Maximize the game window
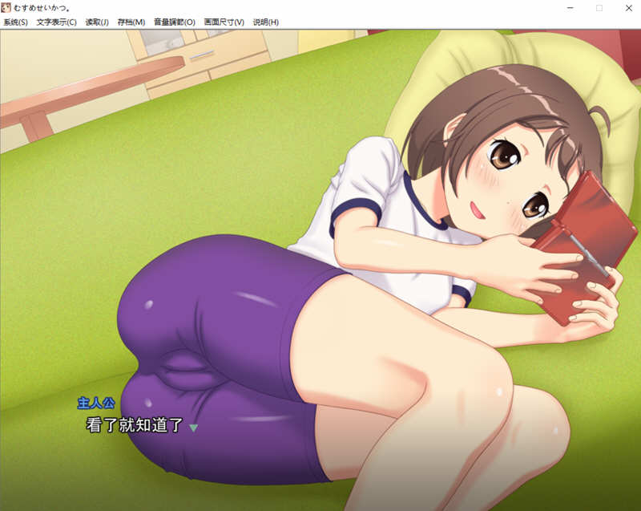The image size is (641, 511). [x=598, y=6]
